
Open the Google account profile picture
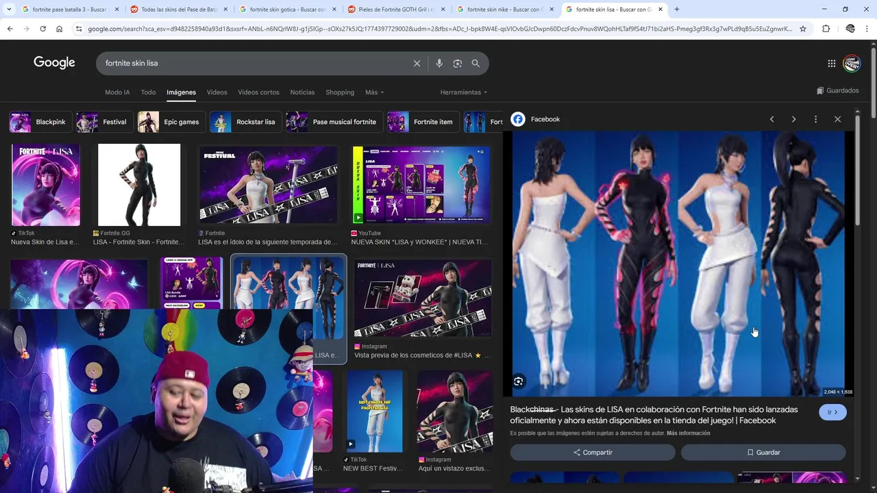pos(852,63)
